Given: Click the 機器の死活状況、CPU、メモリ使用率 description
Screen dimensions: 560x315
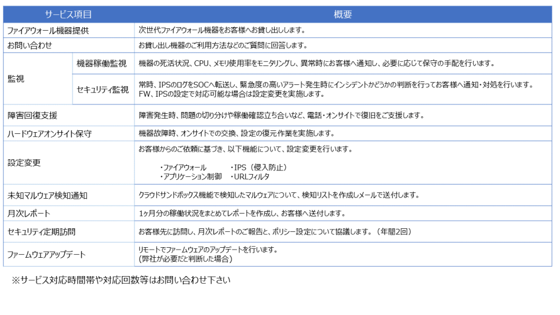Looking at the screenshot, I should [317, 63].
